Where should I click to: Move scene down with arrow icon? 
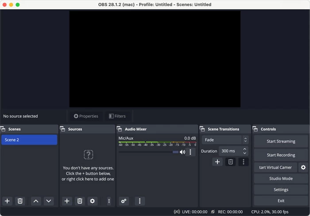(49, 201)
